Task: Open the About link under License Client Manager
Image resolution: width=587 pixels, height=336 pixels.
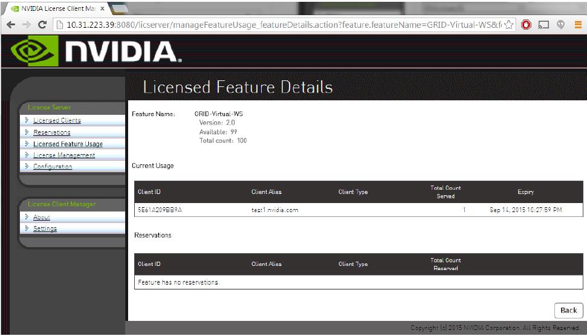Action: pos(41,218)
